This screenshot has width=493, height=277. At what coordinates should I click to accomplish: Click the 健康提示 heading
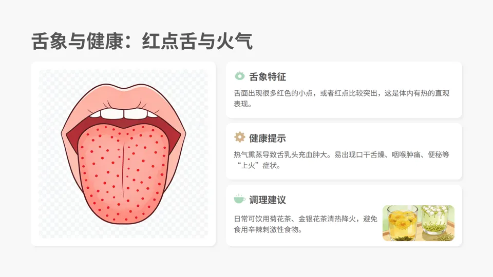[x=268, y=138]
